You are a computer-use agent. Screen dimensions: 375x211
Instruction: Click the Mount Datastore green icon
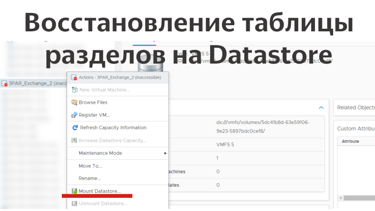coord(75,191)
